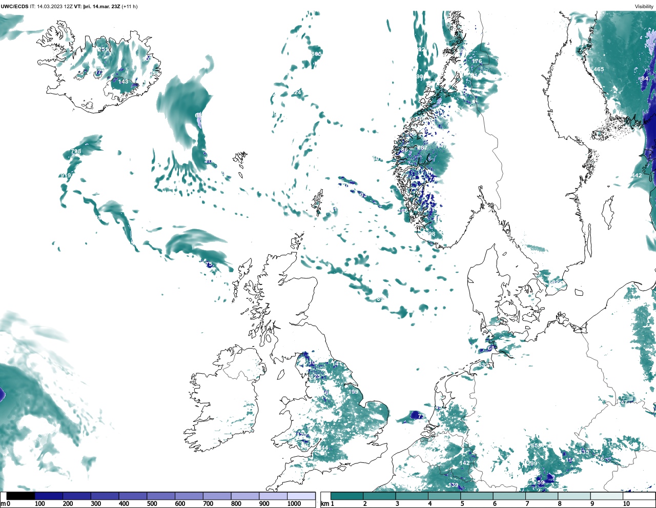Click the '1000' tick label in legend
The width and height of the screenshot is (656, 508).
294,504
